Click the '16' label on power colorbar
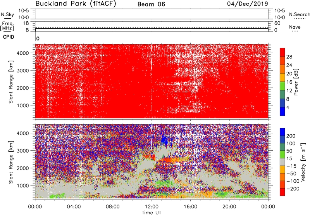 click(289, 82)
